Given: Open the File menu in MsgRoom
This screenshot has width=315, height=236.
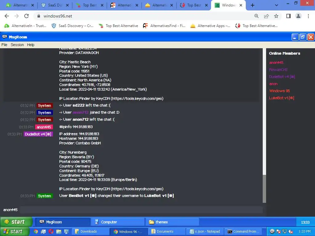Looking at the screenshot, I should pyautogui.click(x=4, y=45).
